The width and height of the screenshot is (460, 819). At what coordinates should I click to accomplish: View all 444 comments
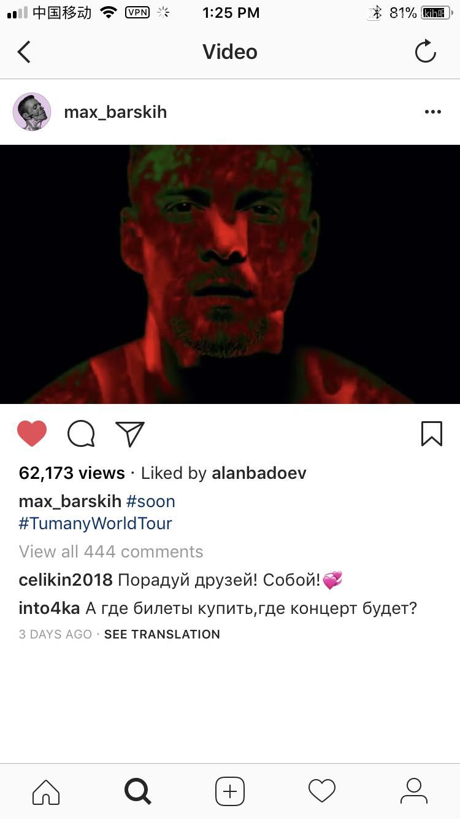coord(111,551)
